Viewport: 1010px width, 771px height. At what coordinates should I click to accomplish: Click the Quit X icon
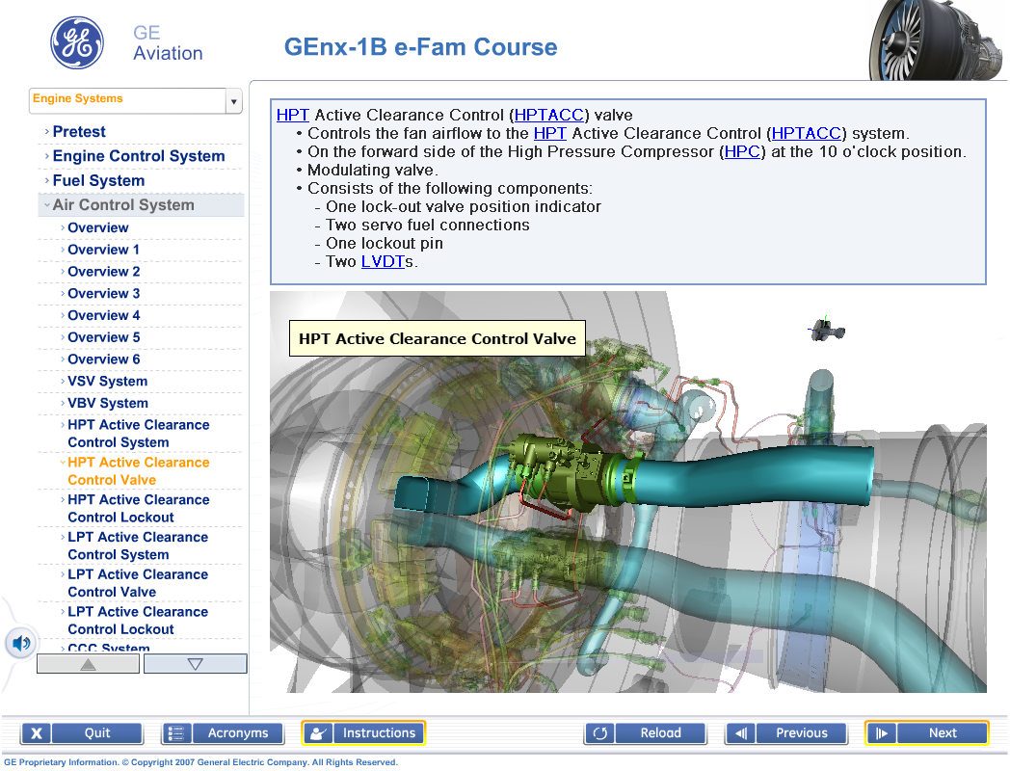coord(37,733)
